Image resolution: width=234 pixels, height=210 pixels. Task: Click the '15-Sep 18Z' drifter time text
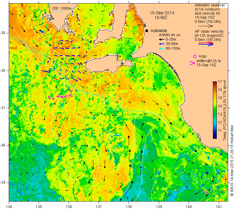pyautogui.click(x=207, y=65)
